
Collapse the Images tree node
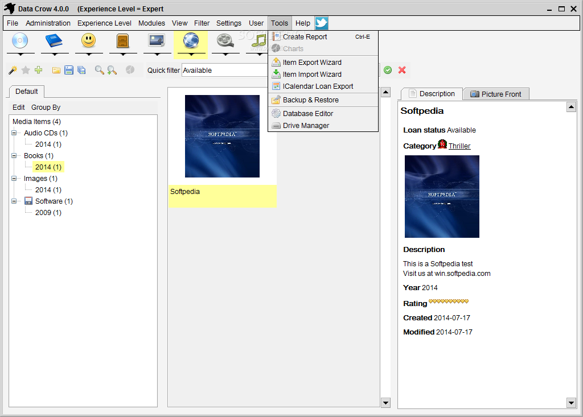point(14,179)
